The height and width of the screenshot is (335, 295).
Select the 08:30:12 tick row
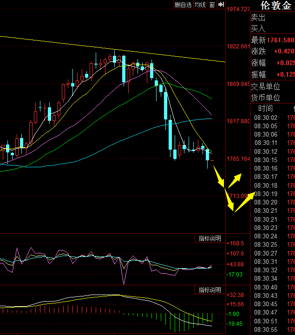tap(275, 151)
